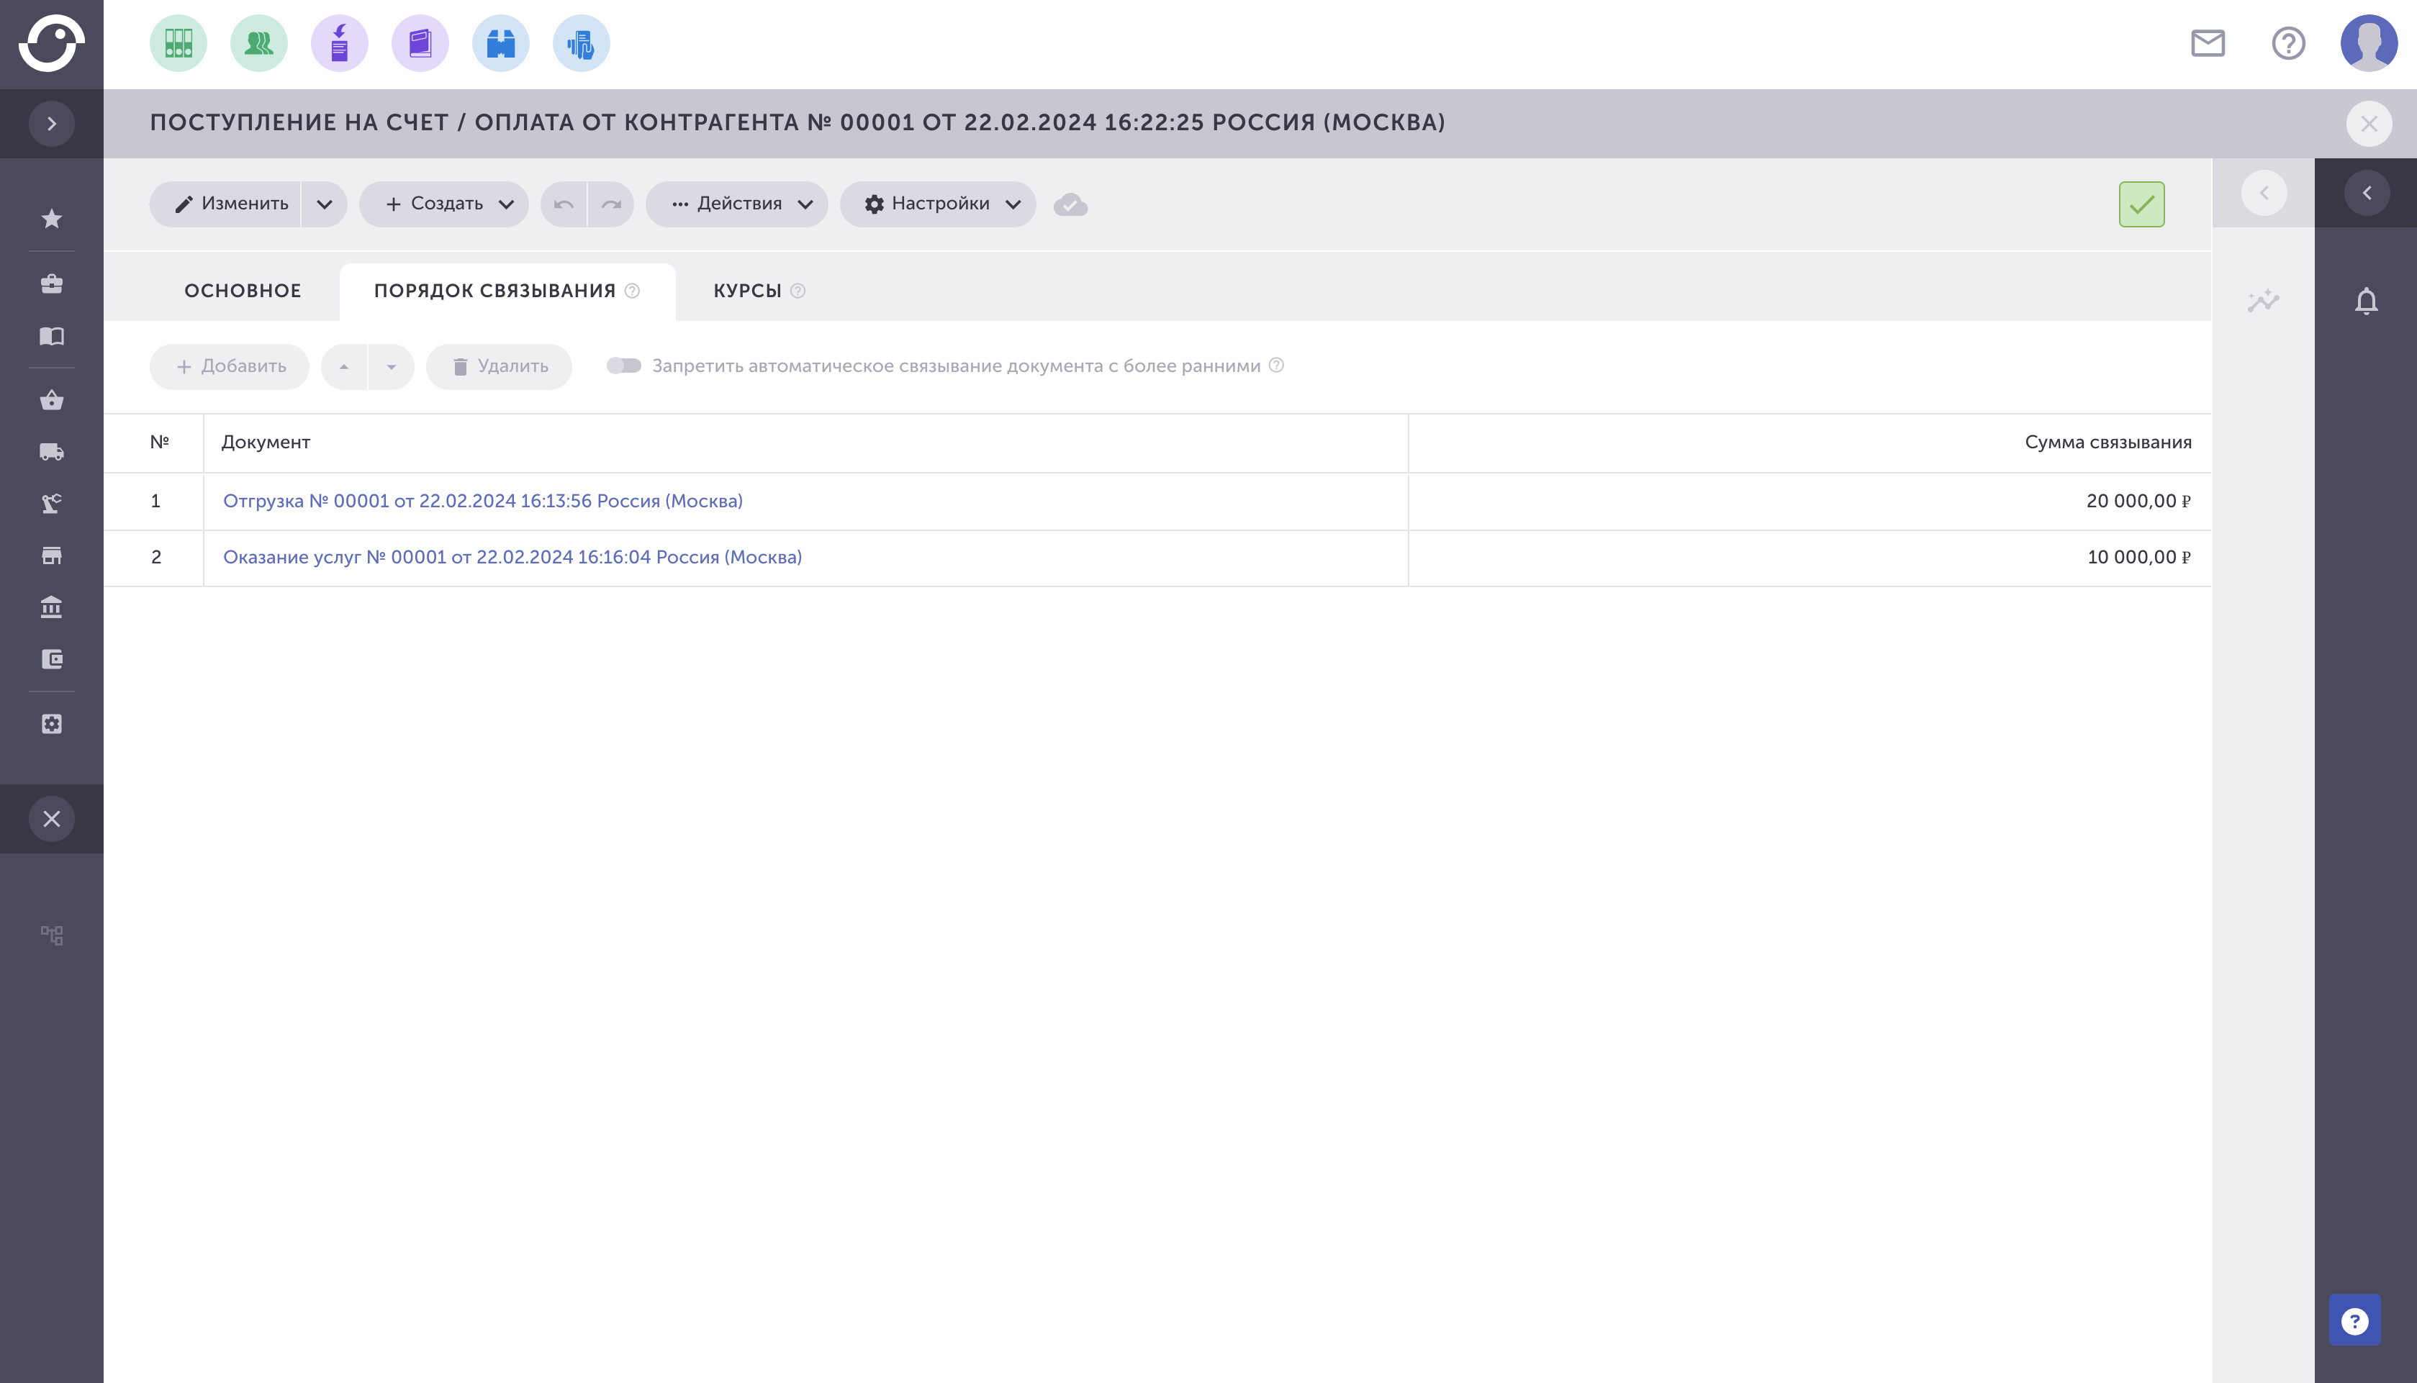Click the application logo icon
2417x1383 pixels.
pyautogui.click(x=51, y=42)
